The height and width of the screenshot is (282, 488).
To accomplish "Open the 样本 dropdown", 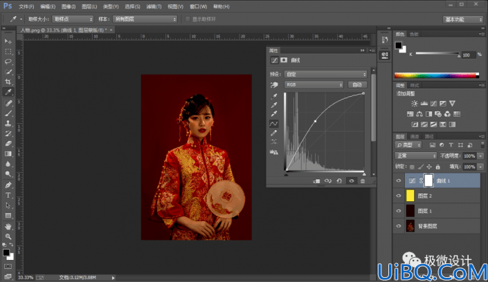I will [x=145, y=19].
